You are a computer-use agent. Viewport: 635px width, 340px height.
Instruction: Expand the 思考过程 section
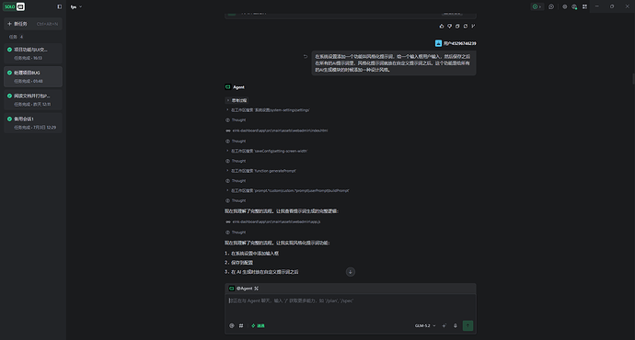coord(237,100)
